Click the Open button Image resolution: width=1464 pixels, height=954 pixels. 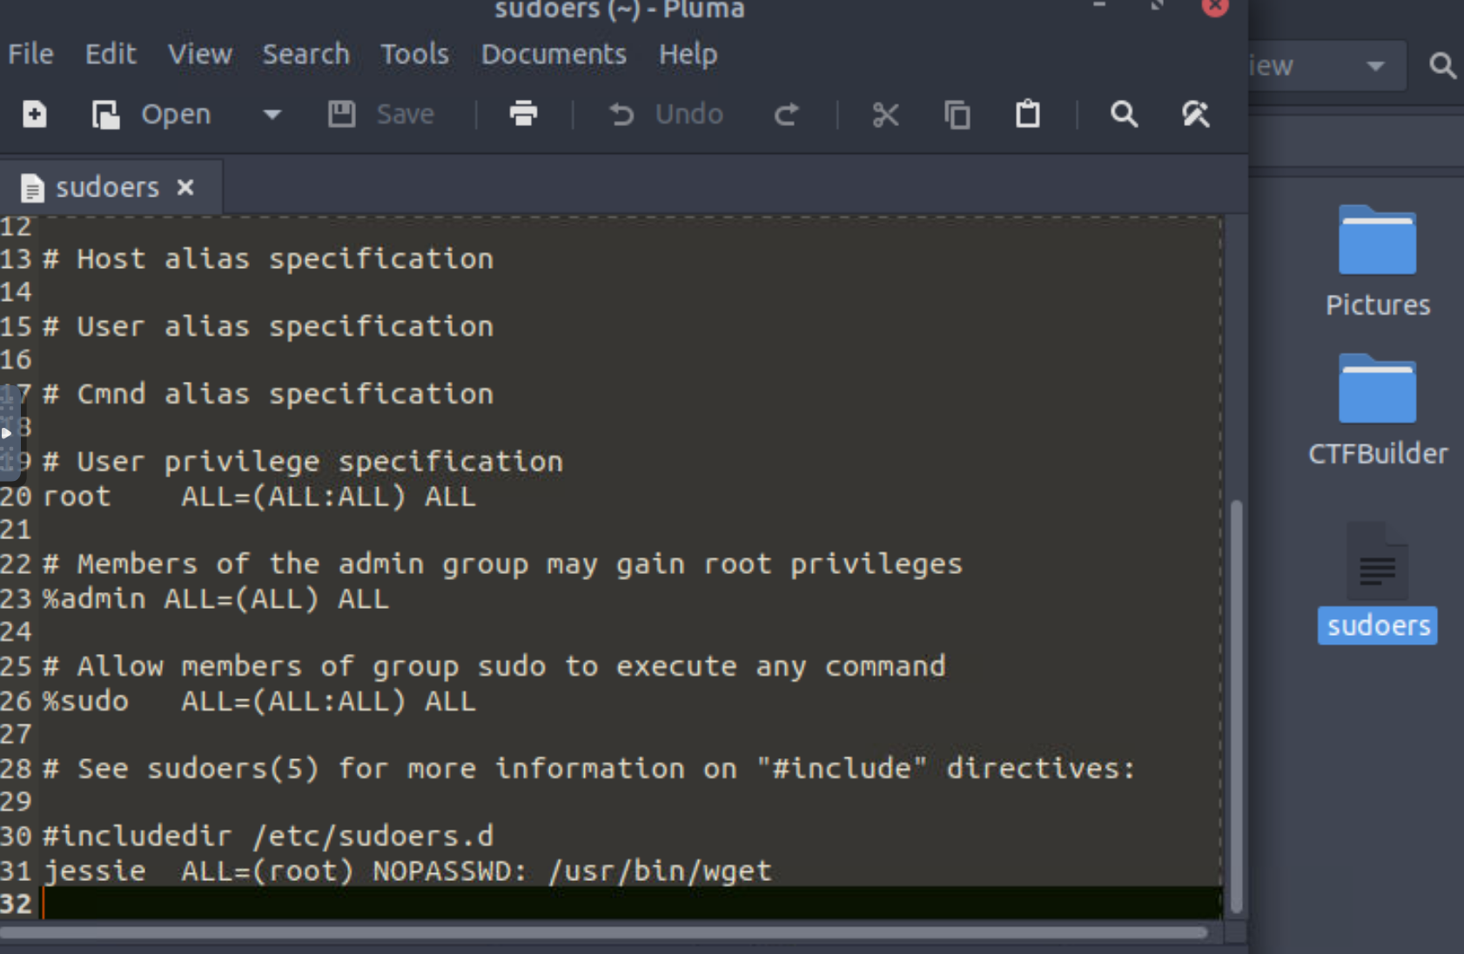coord(152,114)
